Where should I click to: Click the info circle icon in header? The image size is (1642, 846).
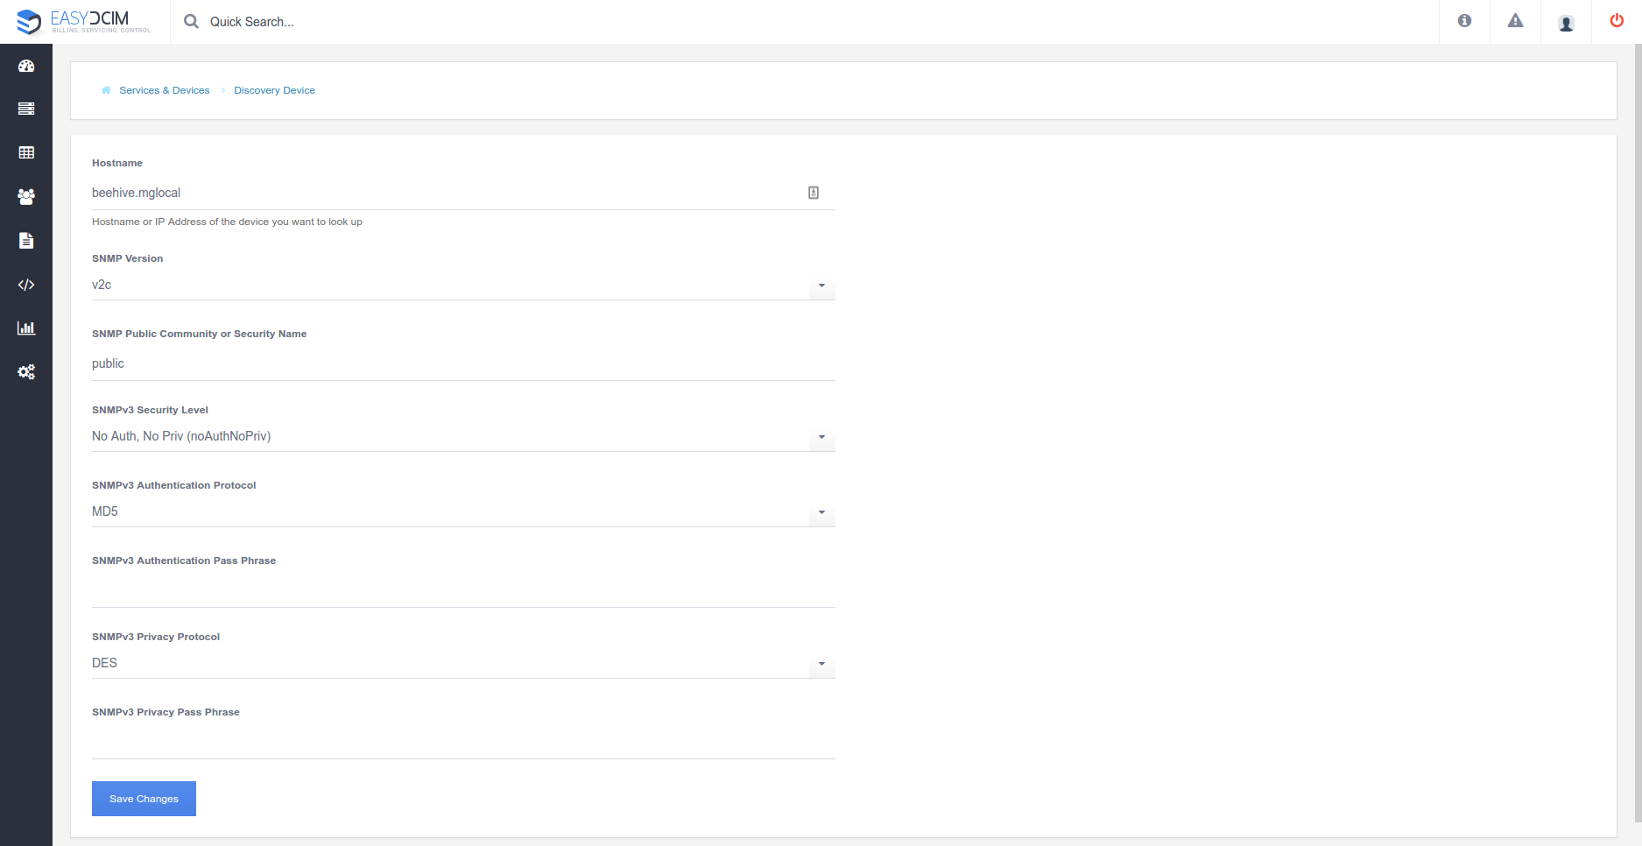click(1464, 21)
